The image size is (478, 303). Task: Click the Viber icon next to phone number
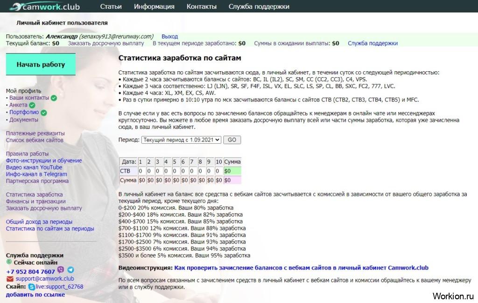pos(61,270)
